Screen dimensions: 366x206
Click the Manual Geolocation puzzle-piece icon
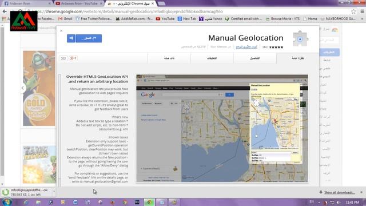(300, 39)
